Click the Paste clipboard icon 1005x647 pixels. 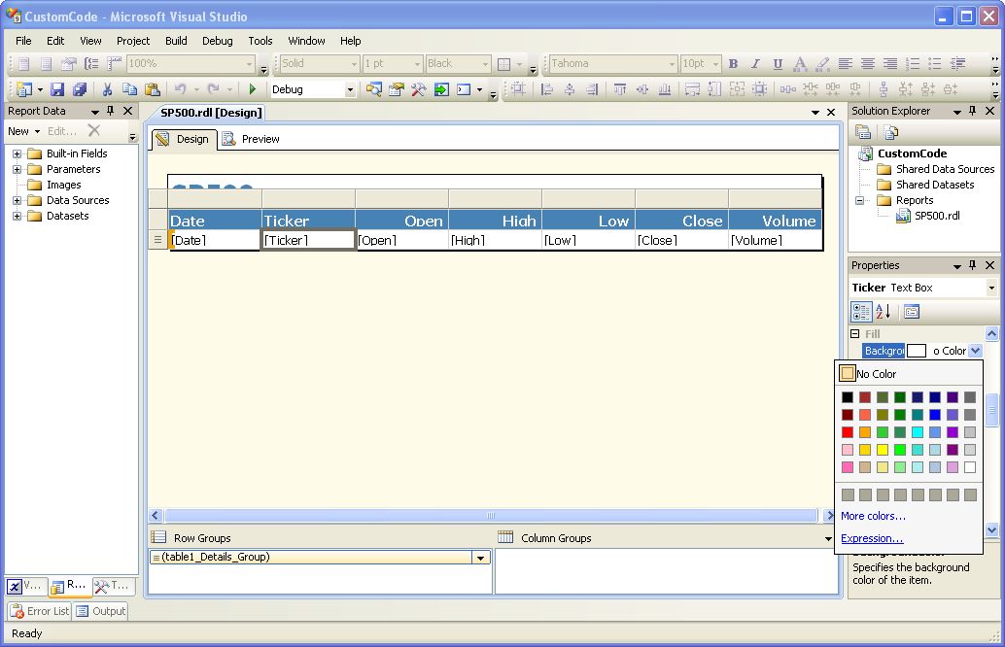click(x=153, y=89)
